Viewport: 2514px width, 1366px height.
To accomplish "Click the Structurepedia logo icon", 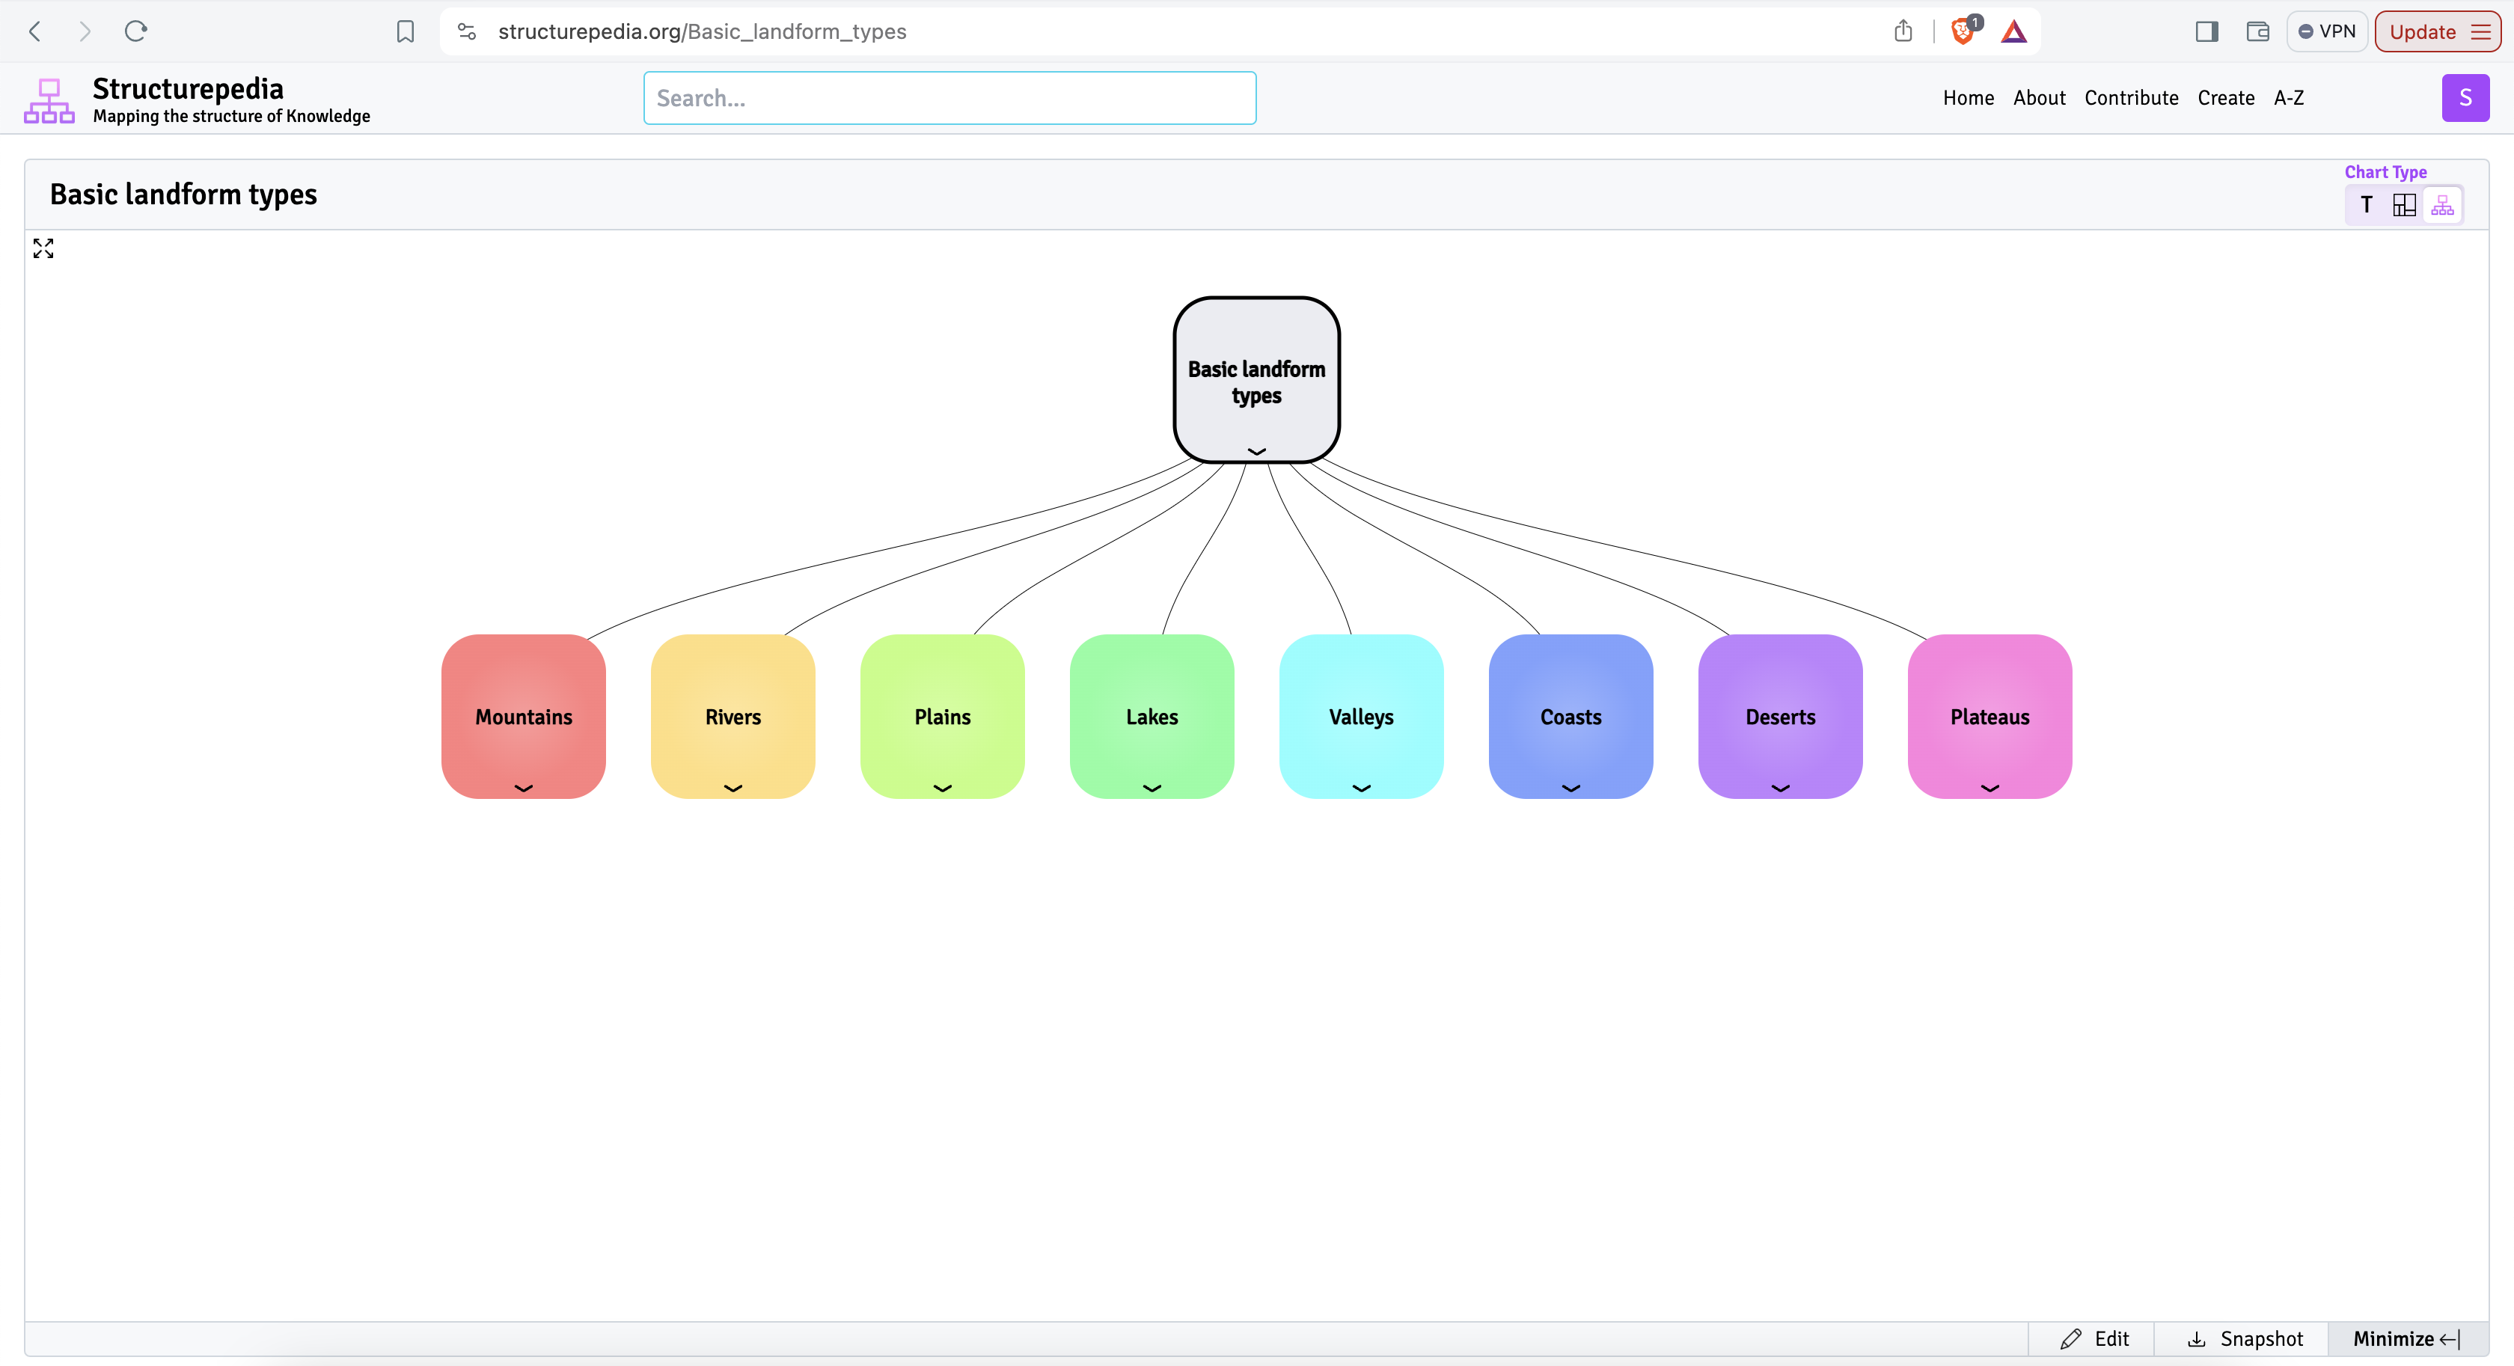I will 49,100.
